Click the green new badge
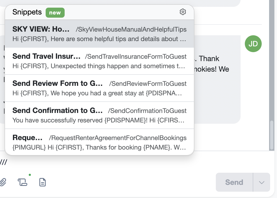This screenshot has width=277, height=198. (55, 13)
